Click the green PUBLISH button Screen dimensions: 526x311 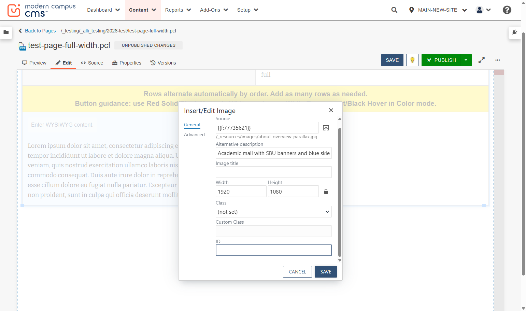(441, 60)
